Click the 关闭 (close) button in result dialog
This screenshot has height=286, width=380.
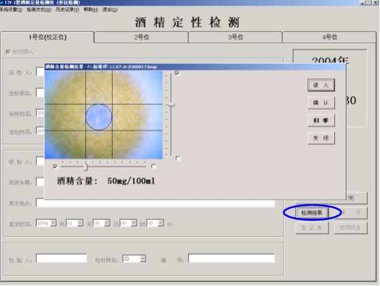(x=321, y=138)
